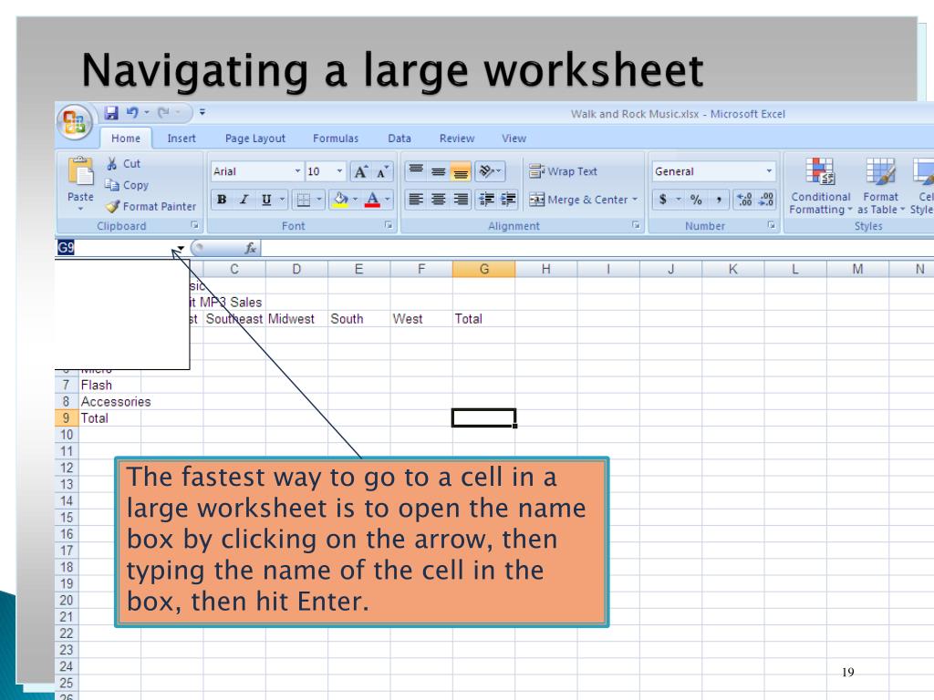This screenshot has height=700, width=934.
Task: Set Top Align for cell
Action: 416,171
